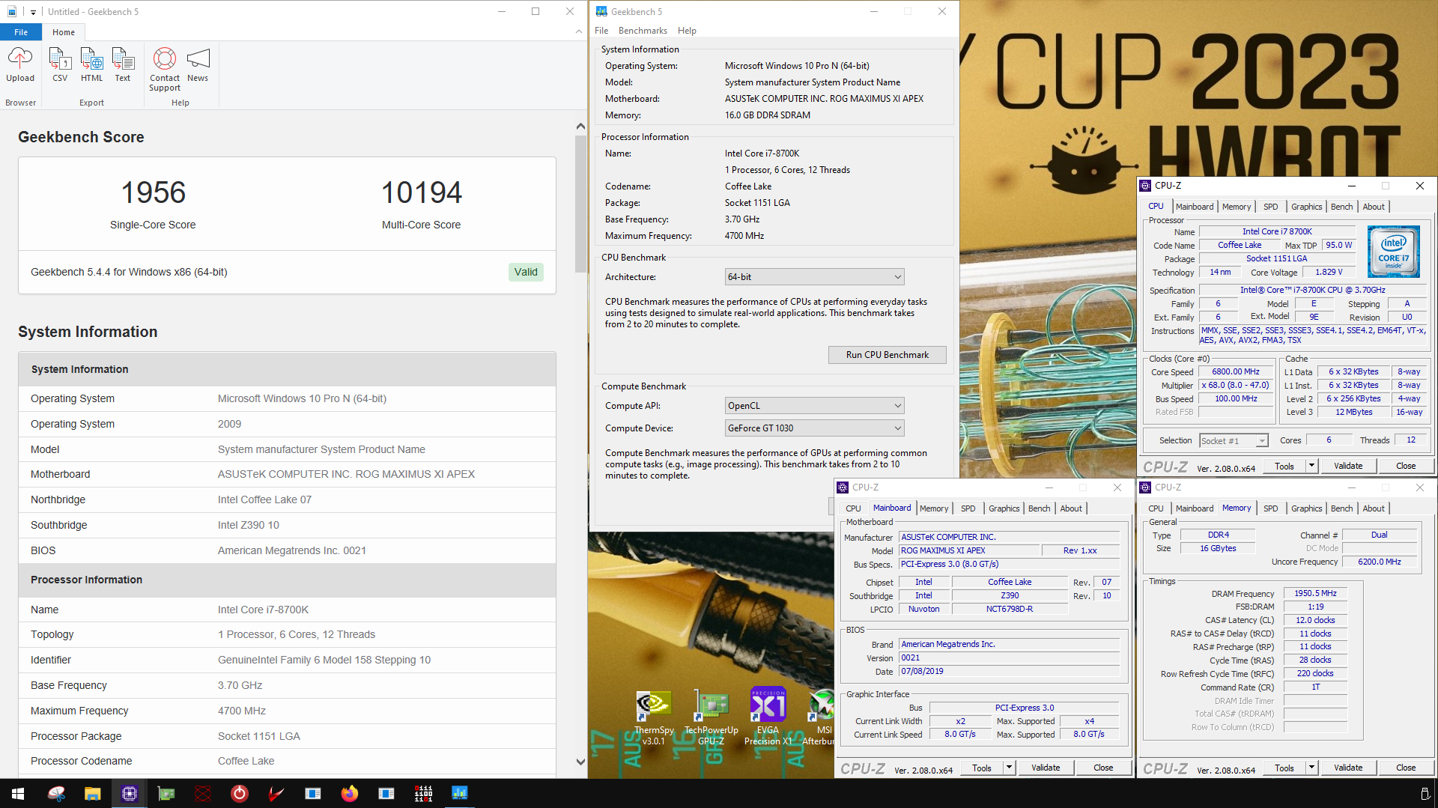Open the Benchmarks menu in Geekbench 5
Screen dimensions: 1438x808
pyautogui.click(x=643, y=31)
